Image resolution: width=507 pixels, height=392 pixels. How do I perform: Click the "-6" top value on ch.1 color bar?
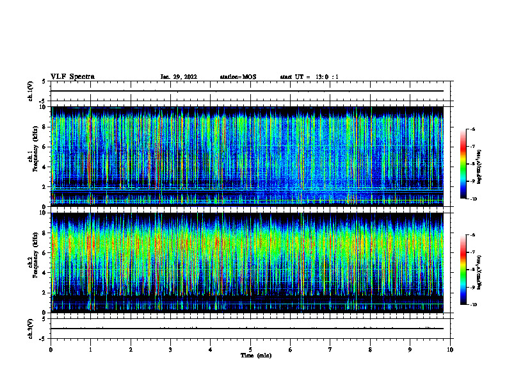tap(472, 129)
